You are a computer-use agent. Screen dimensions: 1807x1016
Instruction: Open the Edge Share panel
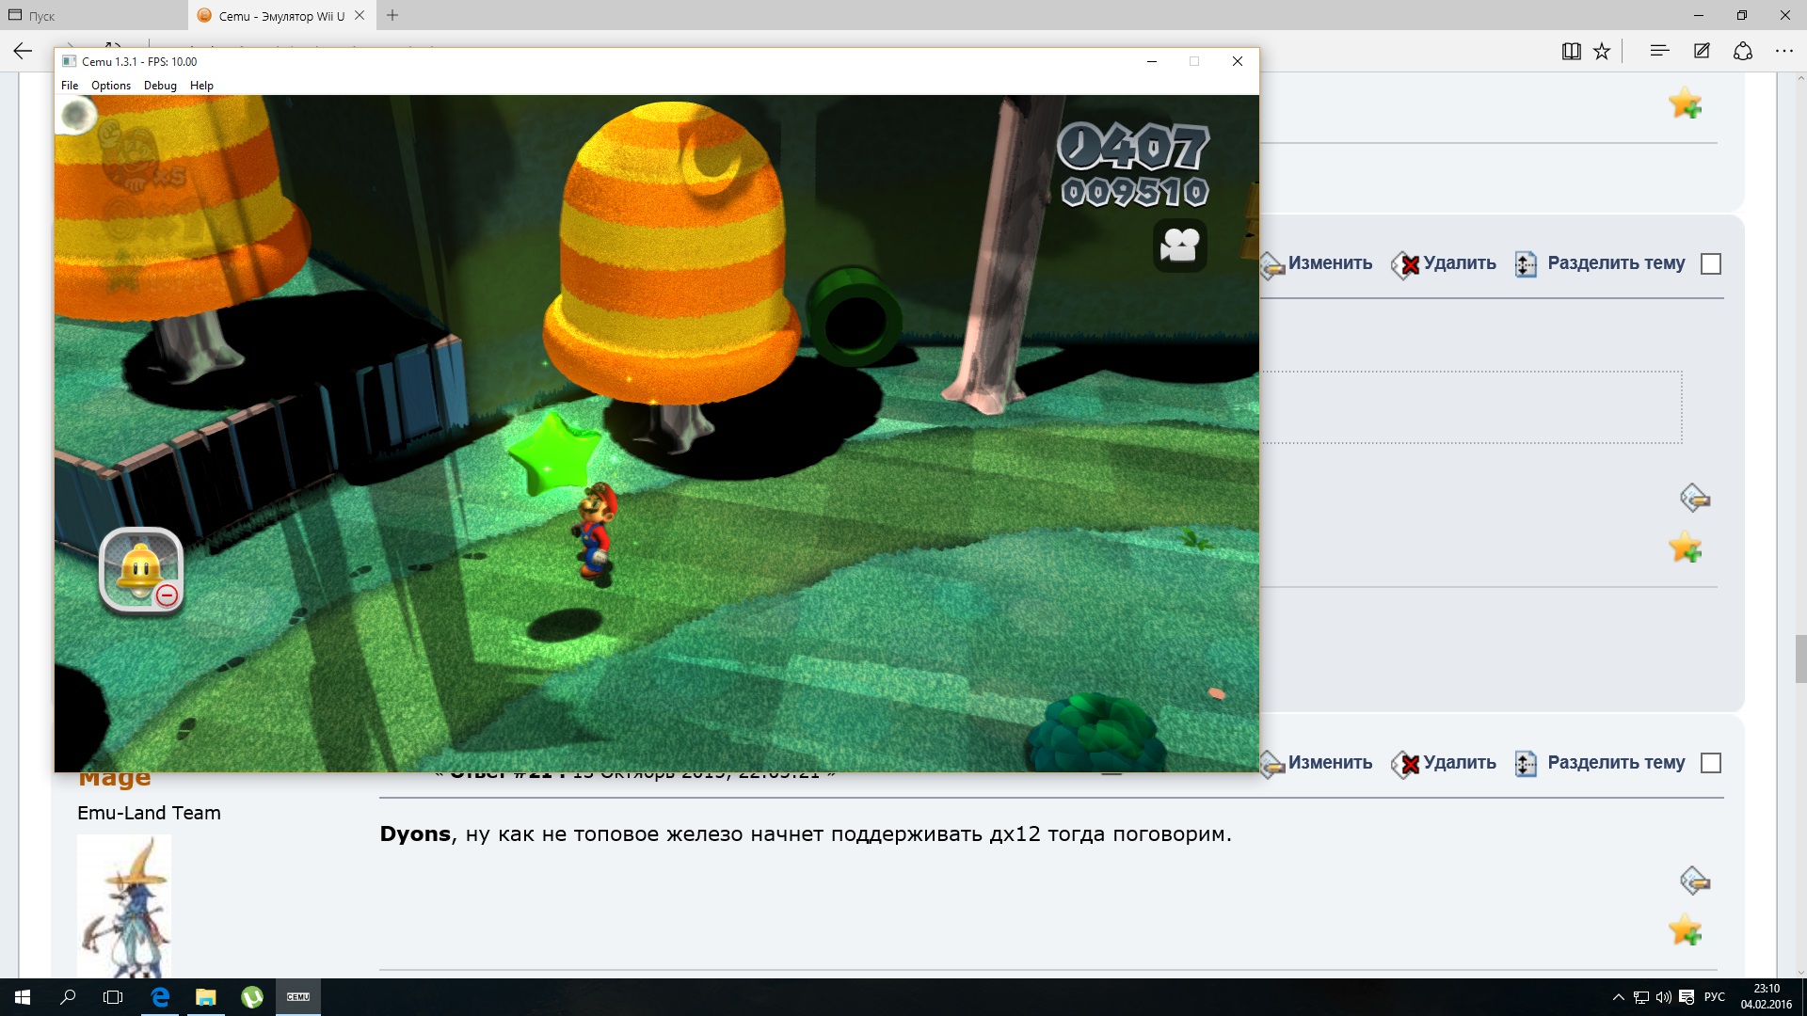click(1743, 51)
